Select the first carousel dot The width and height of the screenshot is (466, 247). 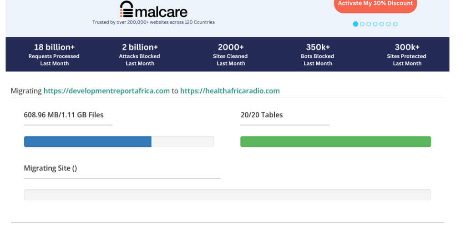[x=355, y=24]
